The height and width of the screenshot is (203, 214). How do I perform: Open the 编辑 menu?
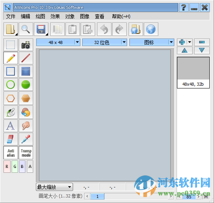25,16
